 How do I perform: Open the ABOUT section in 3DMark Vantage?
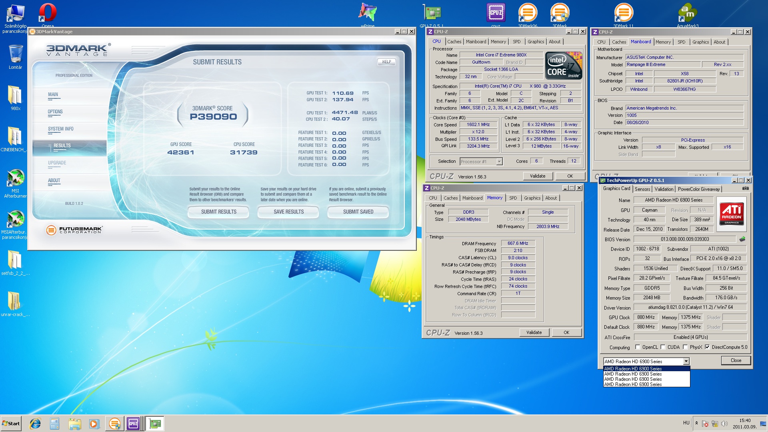click(x=54, y=181)
